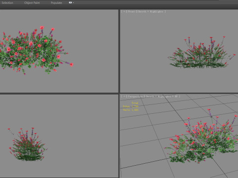
Task: Click Front viewport plus general menu
Action: 124,11
